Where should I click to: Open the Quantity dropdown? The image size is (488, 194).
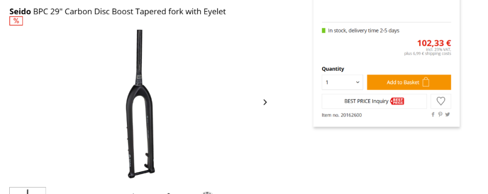343,82
